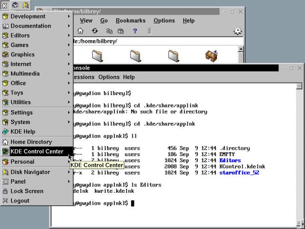Open Home Directory from the K menu
Screen dimensions: 305x229
point(31,142)
